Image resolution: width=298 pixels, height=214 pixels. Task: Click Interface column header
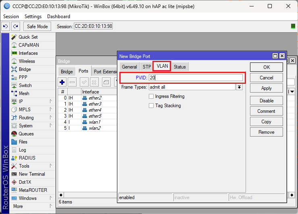click(x=99, y=92)
